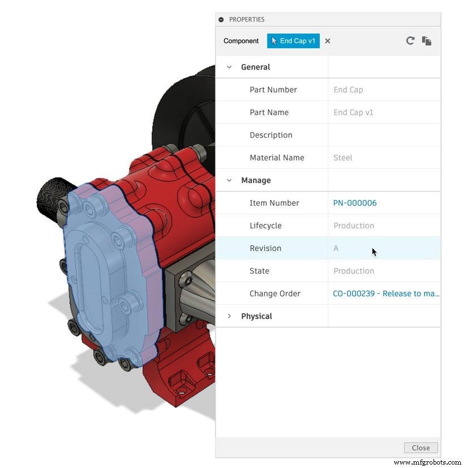Collapse the Manage section
Screen dimensions: 467x468
coord(229,180)
